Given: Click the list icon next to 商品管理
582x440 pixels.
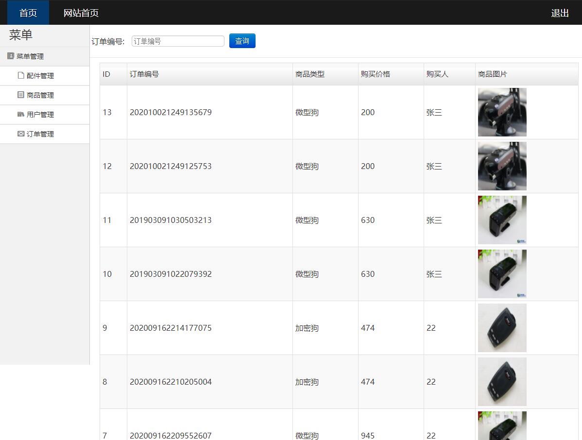Looking at the screenshot, I should click(21, 95).
